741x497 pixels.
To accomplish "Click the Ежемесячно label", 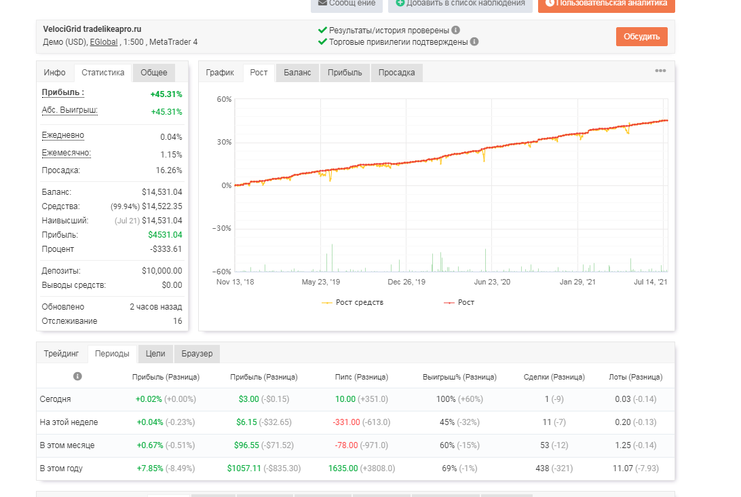I will [66, 153].
